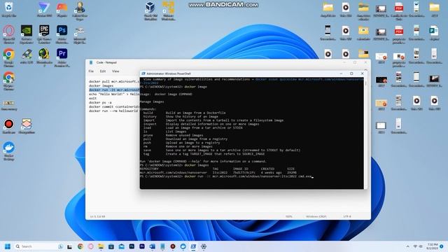
Task: Click the Ln, Col indicator in Notepad status bar
Action: tap(98, 216)
